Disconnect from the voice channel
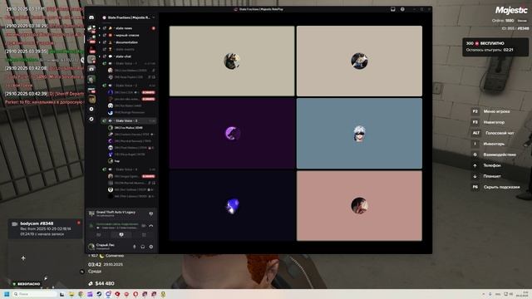This screenshot has height=299, width=532. (x=151, y=225)
